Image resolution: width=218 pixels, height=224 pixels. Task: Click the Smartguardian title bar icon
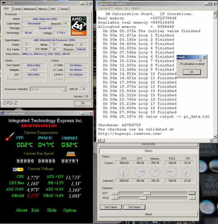click(2, 113)
